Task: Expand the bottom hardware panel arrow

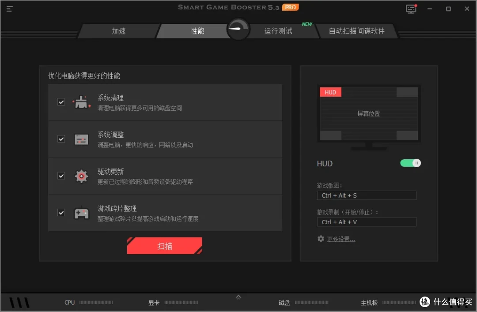Action: 238,297
